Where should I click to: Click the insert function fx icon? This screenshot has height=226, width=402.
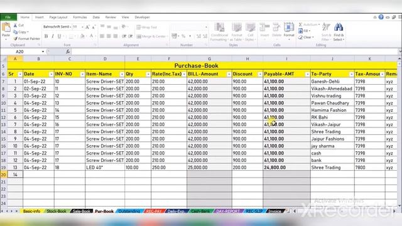[68, 51]
